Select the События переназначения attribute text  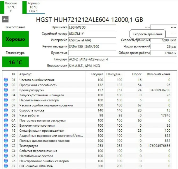pos(38,151)
